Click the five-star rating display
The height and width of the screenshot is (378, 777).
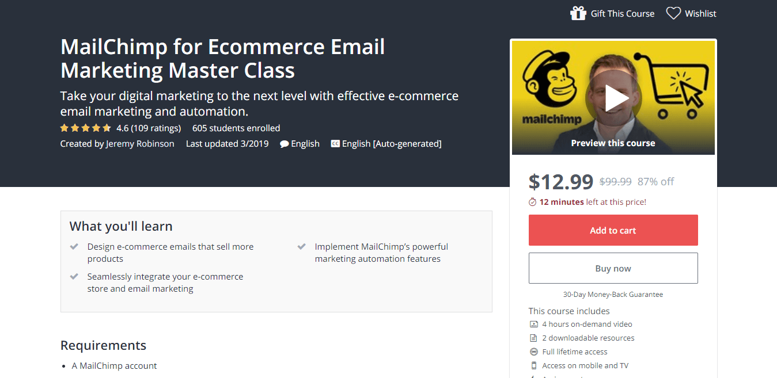(x=85, y=128)
